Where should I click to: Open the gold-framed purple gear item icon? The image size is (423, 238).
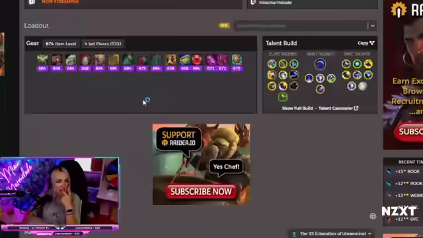(x=99, y=59)
